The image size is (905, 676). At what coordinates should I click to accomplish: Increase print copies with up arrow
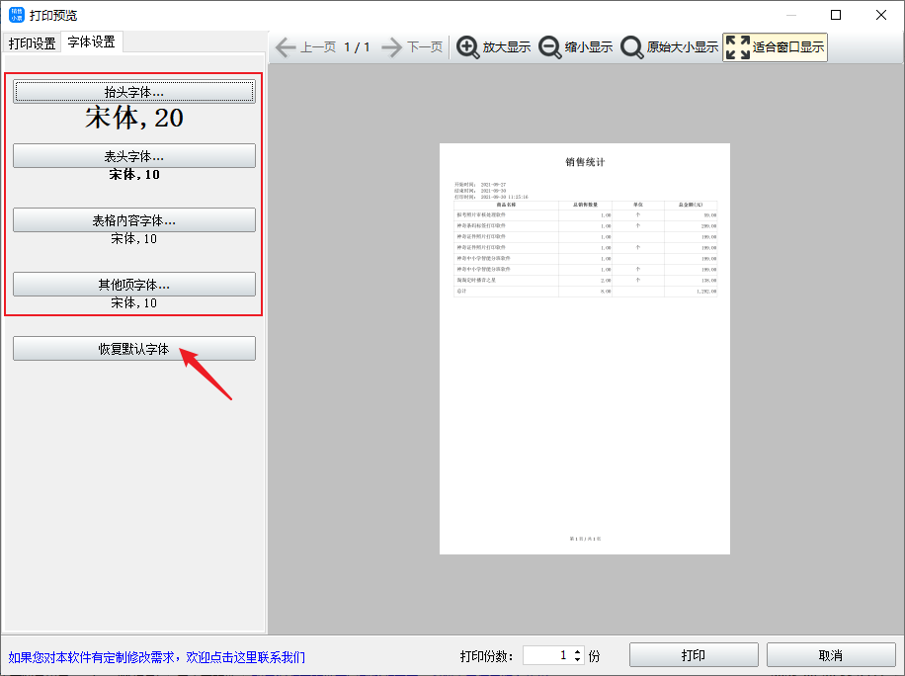tap(578, 651)
